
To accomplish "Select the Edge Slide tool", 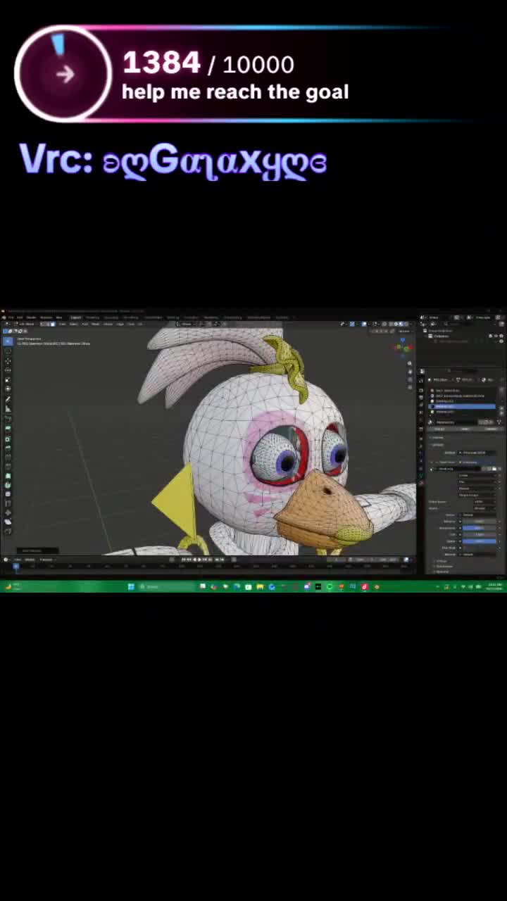I will pyautogui.click(x=8, y=503).
